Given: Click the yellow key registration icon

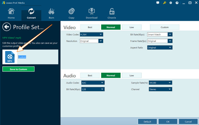Looking at the screenshot, I should [165, 3].
